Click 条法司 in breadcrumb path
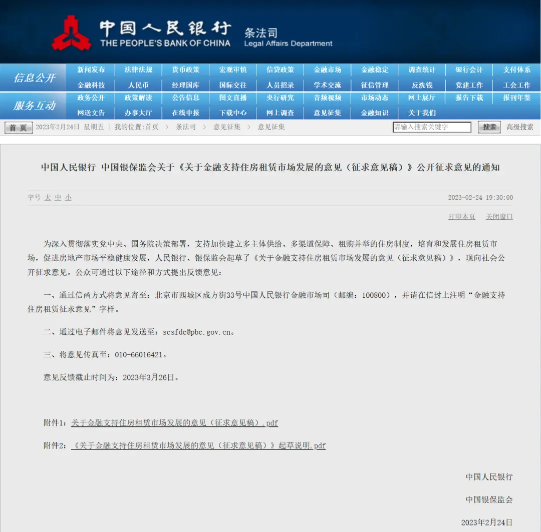 pos(185,127)
